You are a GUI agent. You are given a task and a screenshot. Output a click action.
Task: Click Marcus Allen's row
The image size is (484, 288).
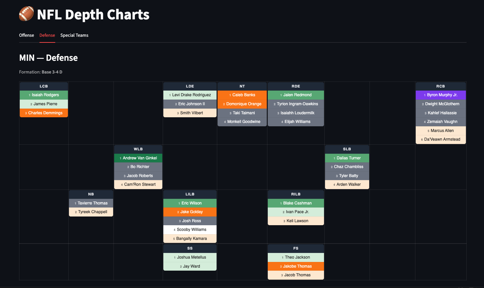coord(441,131)
